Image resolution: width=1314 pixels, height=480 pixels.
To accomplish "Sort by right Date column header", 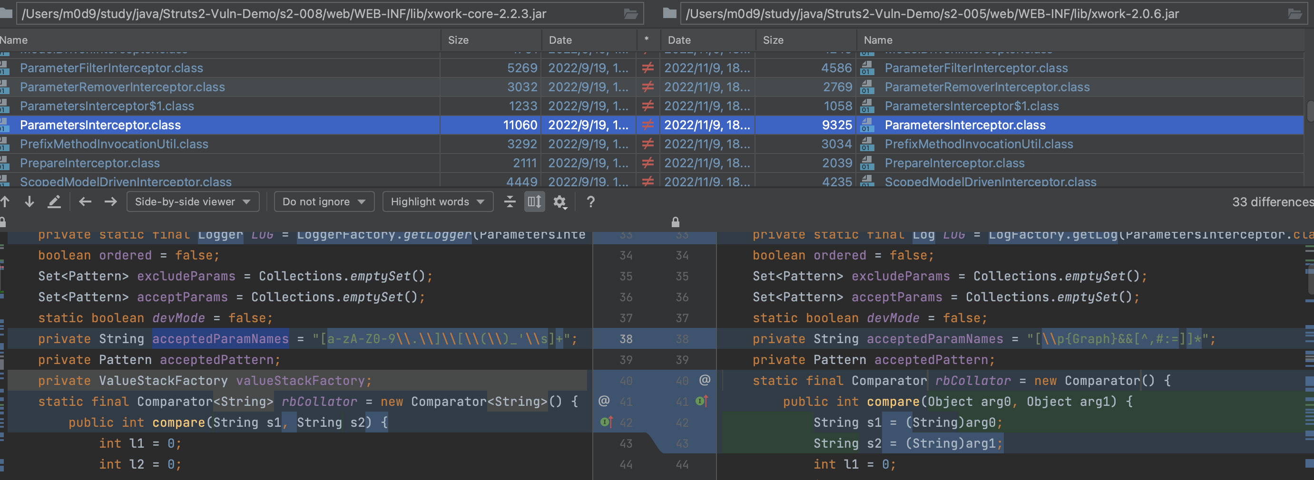I will pos(708,40).
